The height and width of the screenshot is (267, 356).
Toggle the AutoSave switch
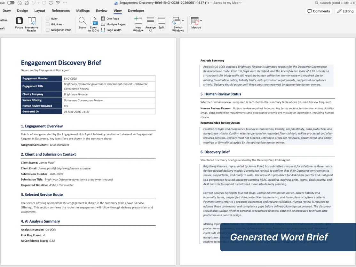click(11, 3)
